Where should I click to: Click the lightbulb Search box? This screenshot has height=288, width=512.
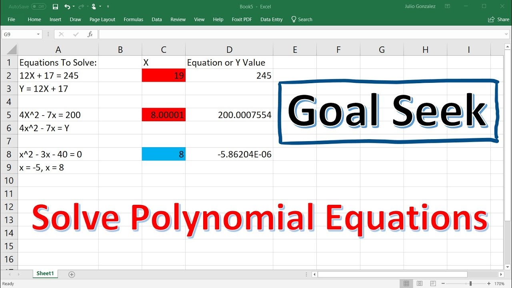(302, 19)
